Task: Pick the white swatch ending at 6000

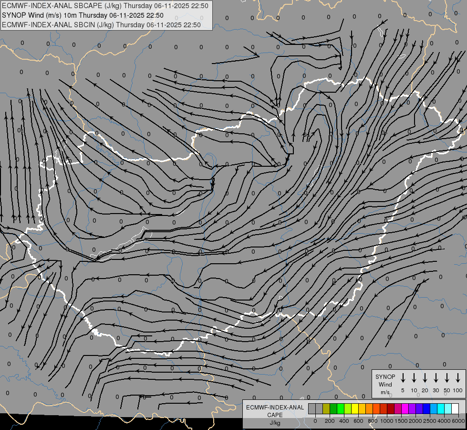Action: [455, 408]
